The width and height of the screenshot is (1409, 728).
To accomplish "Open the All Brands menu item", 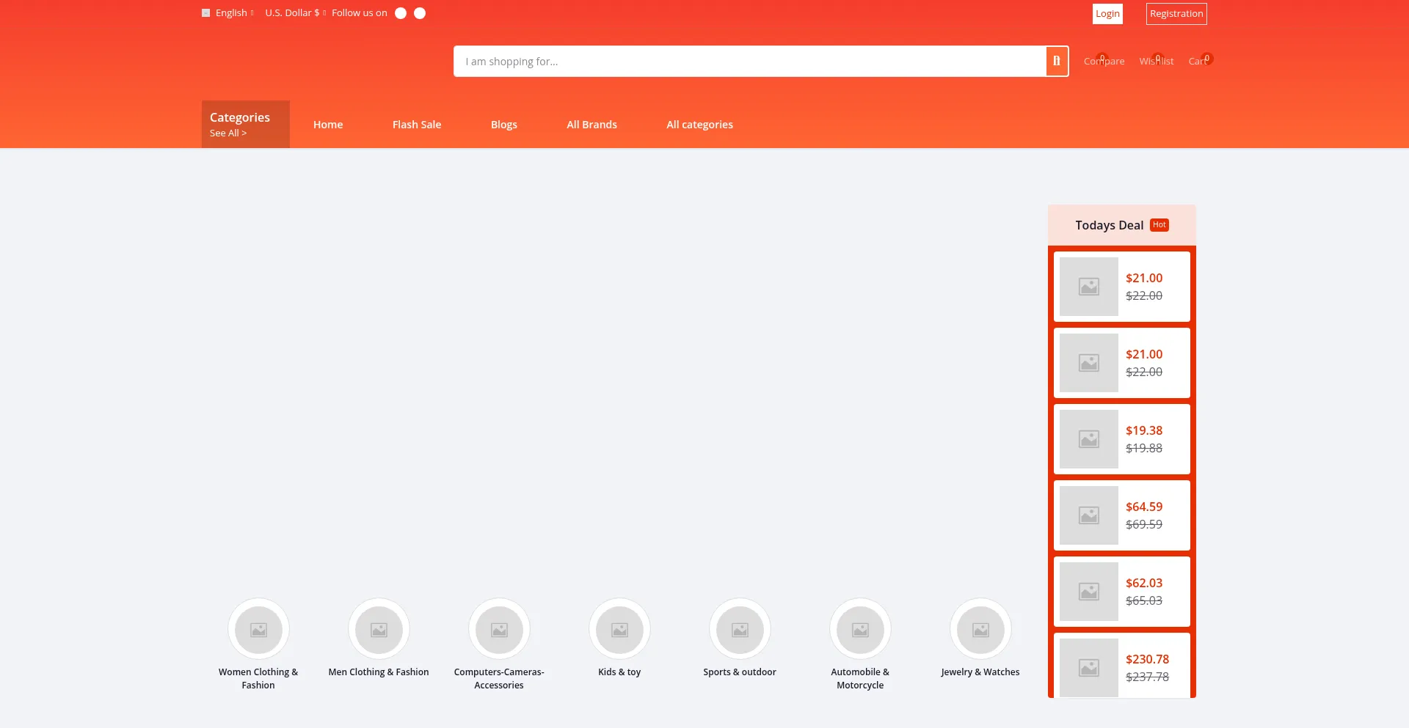I will (591, 124).
